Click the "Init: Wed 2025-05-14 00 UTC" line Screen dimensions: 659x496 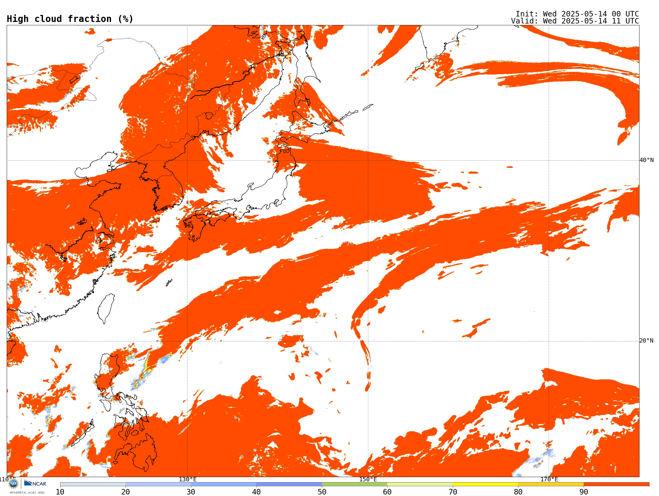tap(577, 14)
